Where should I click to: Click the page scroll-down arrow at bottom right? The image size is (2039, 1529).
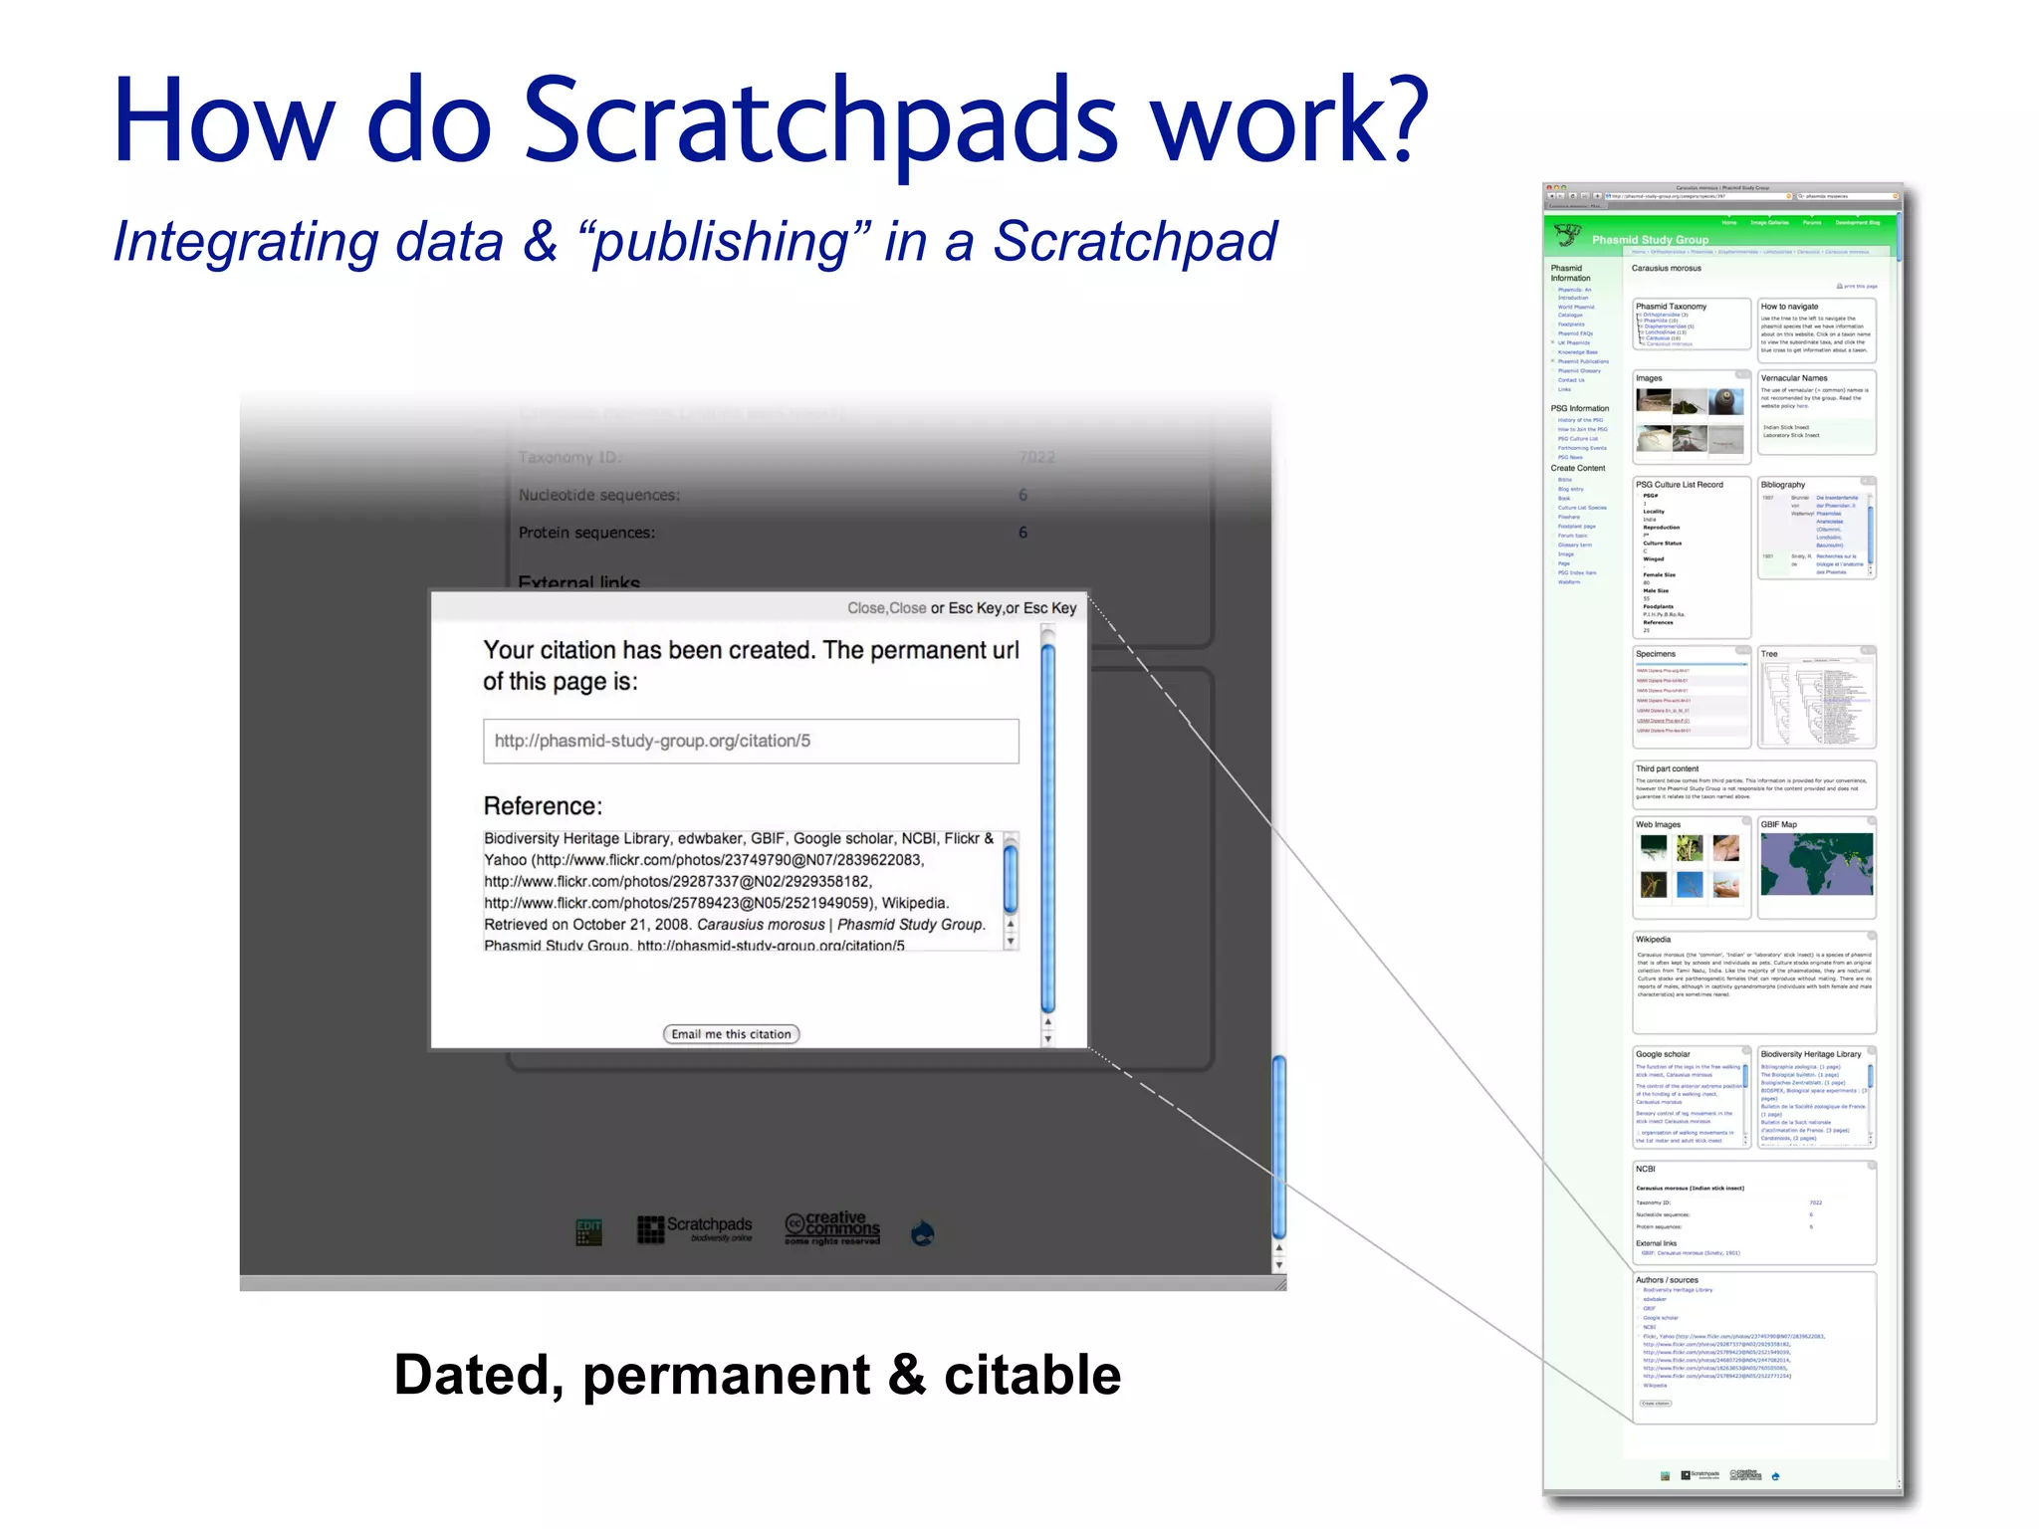1279,1265
